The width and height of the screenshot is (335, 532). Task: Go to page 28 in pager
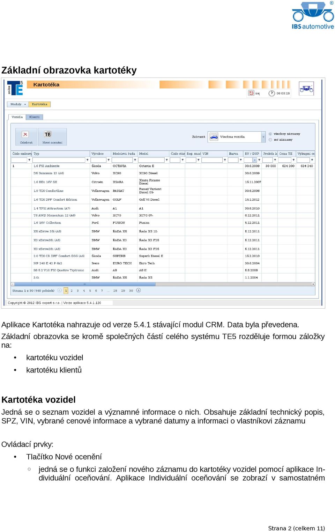tap(115, 290)
